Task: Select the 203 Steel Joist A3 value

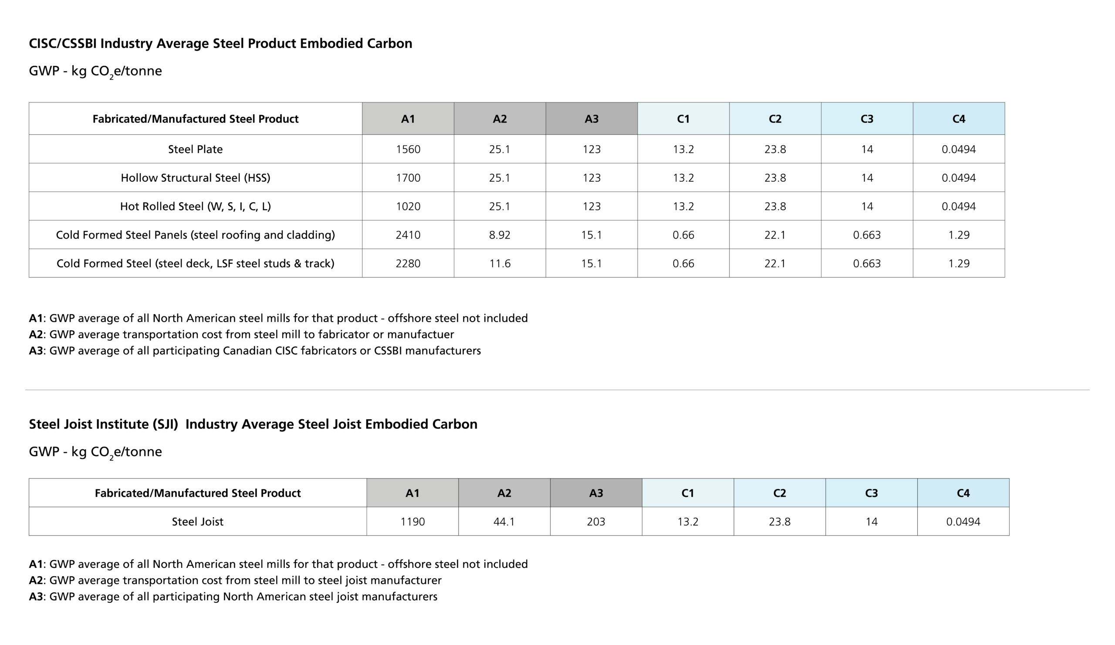Action: (x=596, y=522)
